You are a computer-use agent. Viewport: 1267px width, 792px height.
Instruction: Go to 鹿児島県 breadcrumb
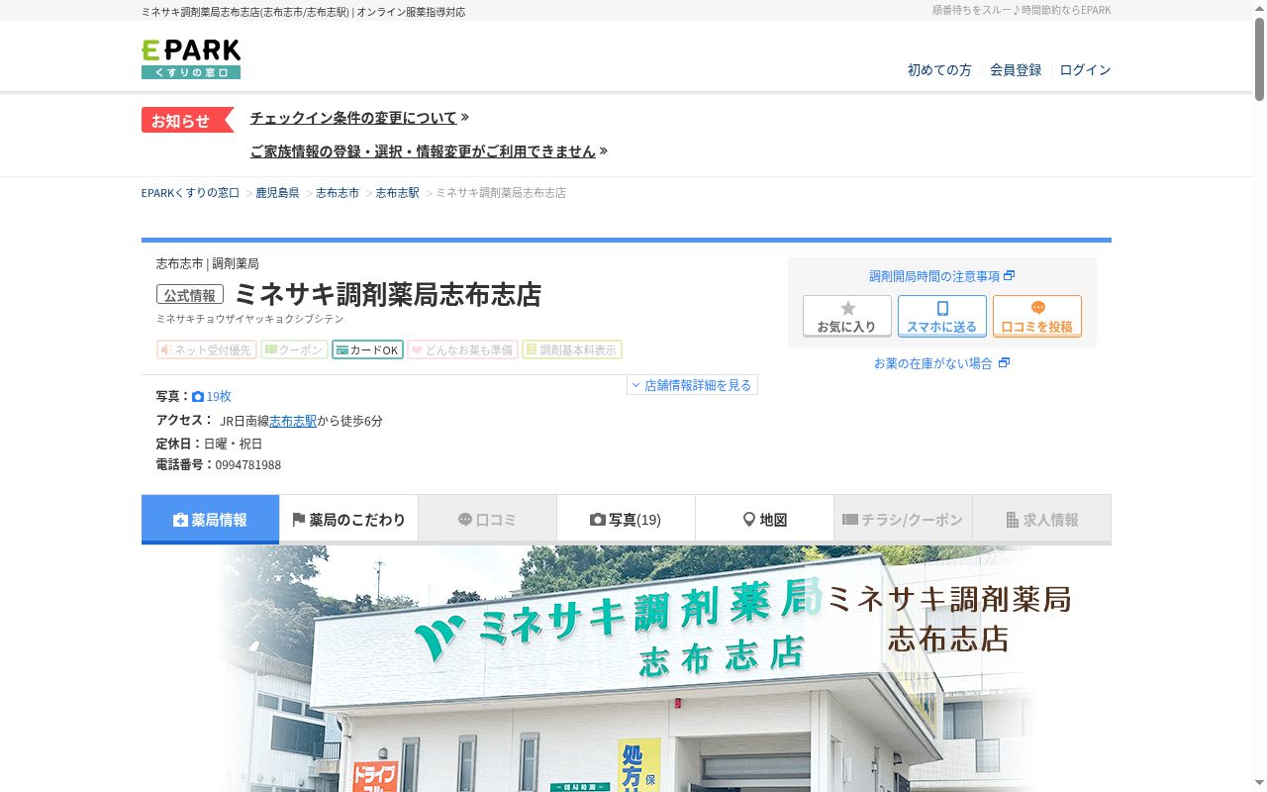tap(277, 193)
